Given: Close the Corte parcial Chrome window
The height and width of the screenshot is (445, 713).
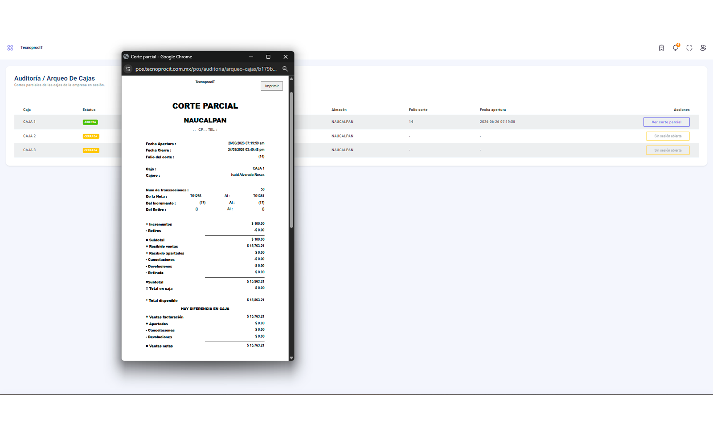Looking at the screenshot, I should (x=286, y=57).
